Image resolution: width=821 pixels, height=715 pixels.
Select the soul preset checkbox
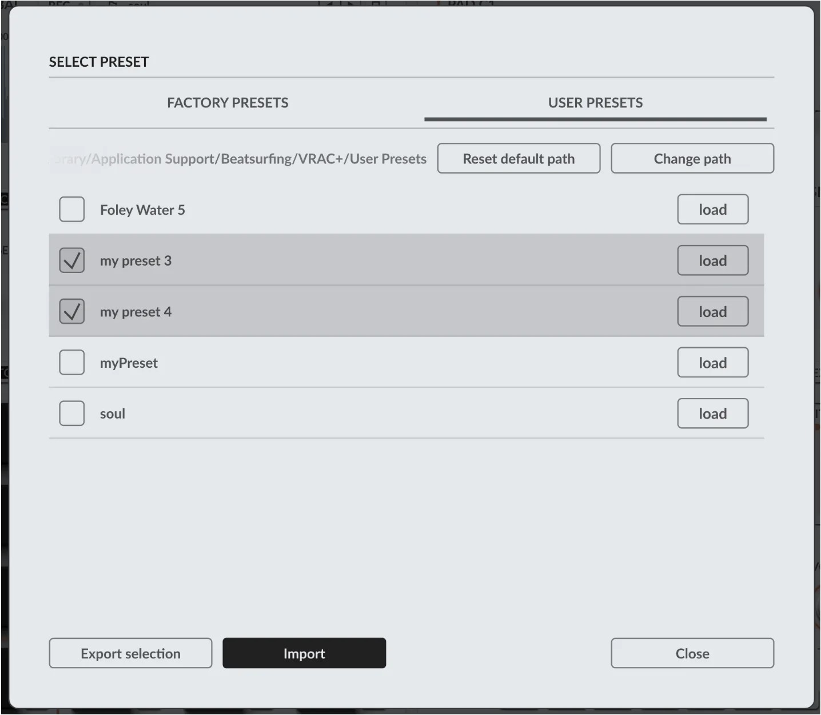pos(72,413)
